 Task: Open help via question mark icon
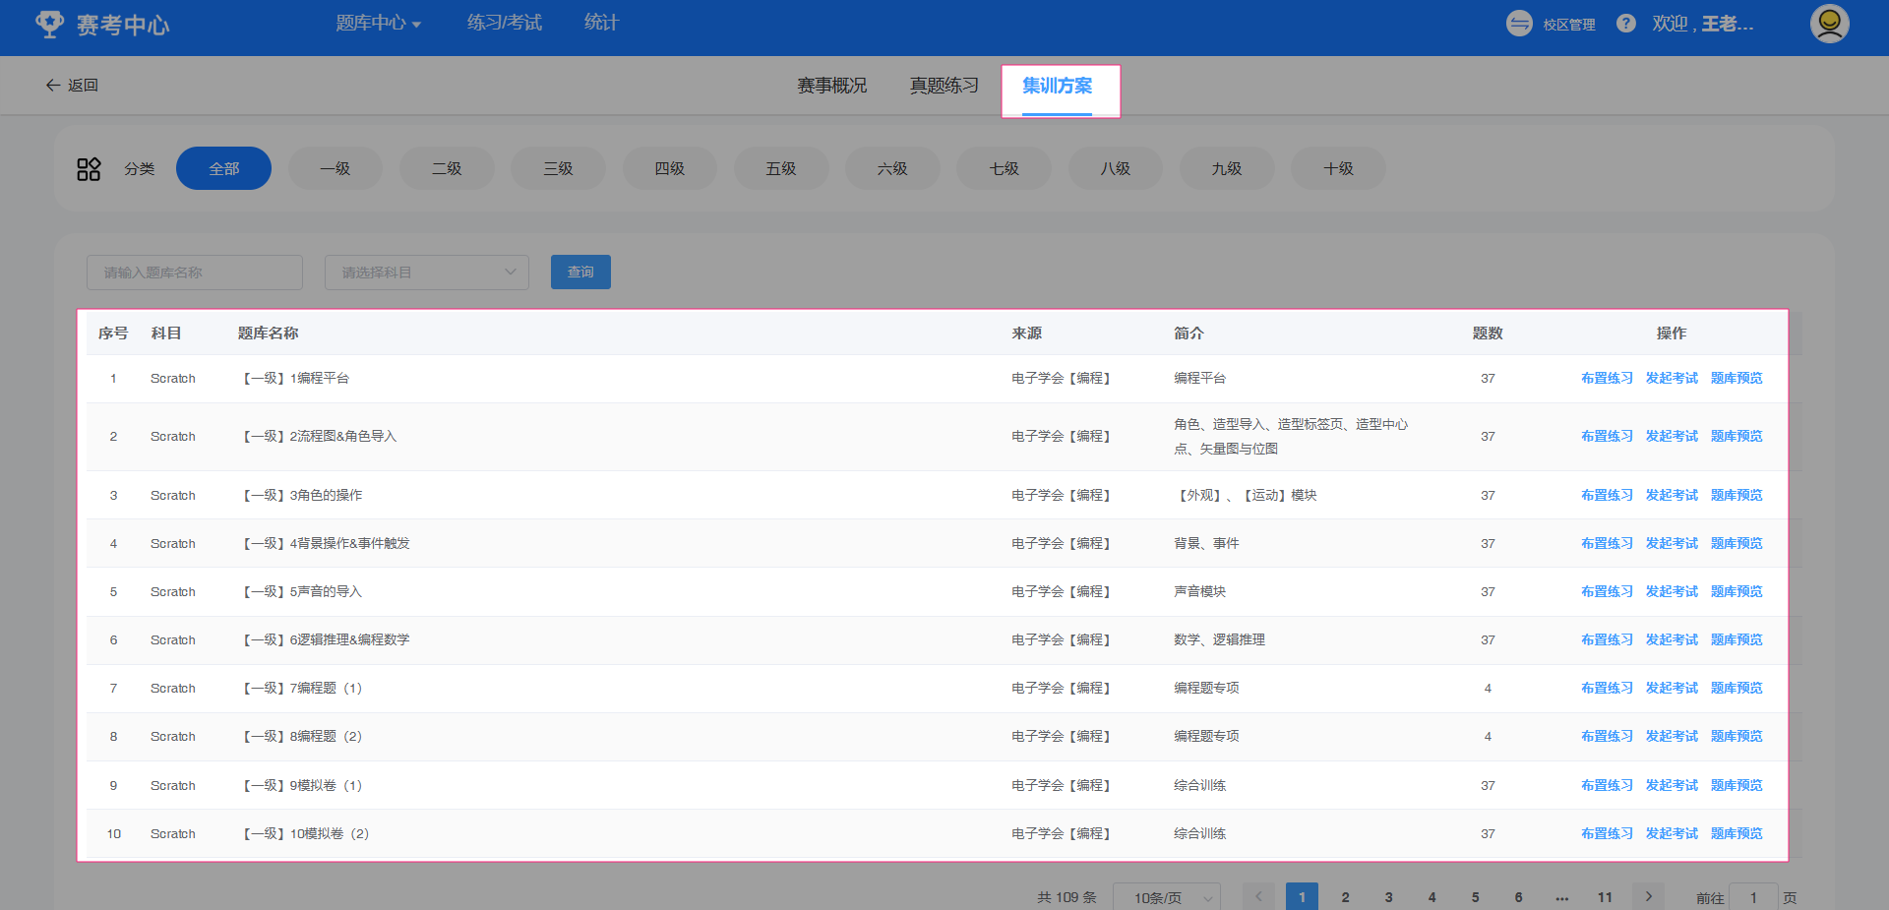pos(1626,24)
